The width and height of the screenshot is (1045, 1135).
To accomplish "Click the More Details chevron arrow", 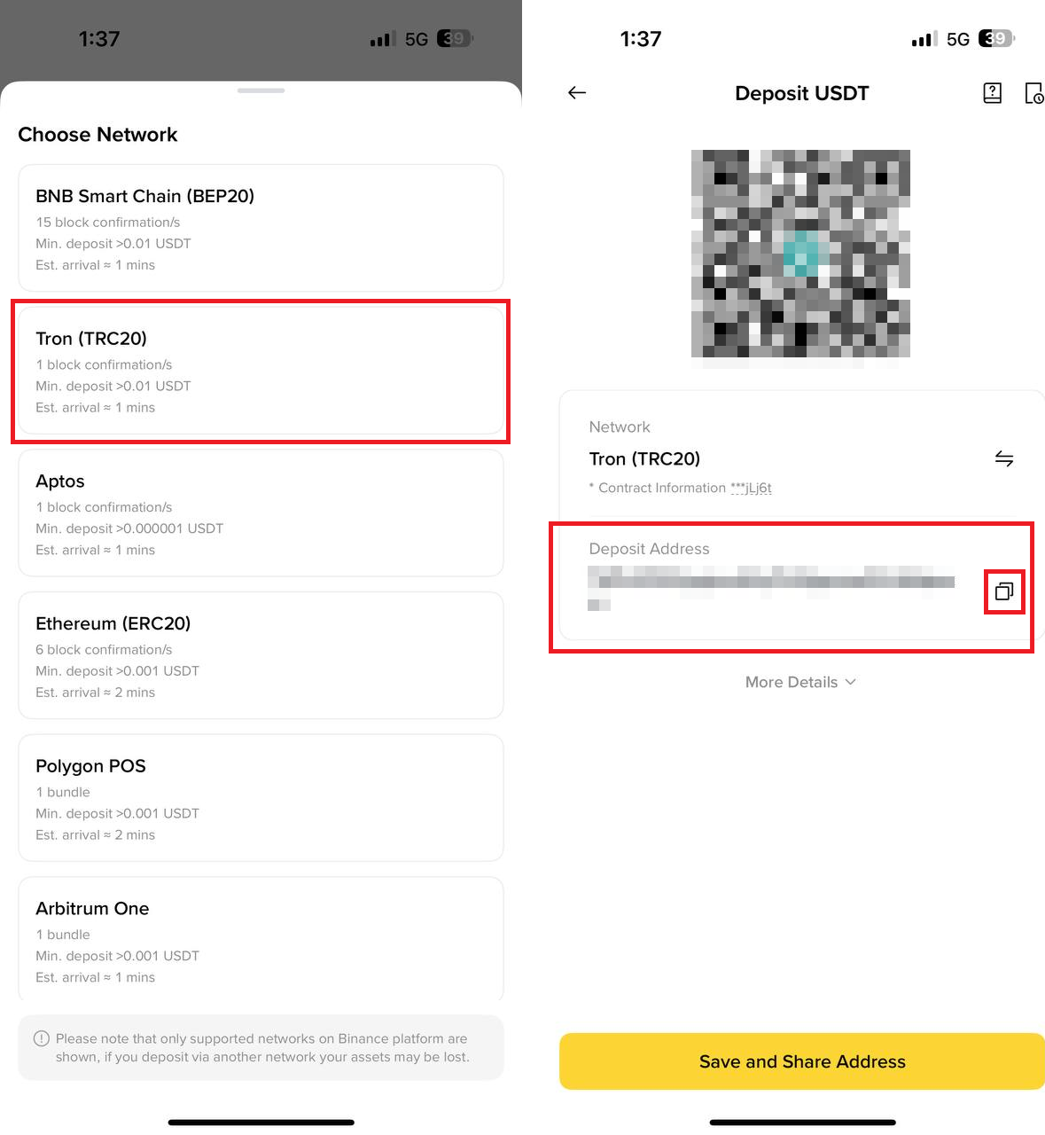I will point(851,682).
